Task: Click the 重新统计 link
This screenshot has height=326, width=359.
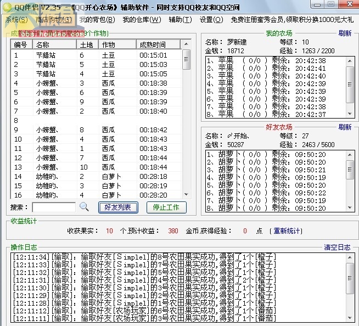Action: tap(287, 231)
